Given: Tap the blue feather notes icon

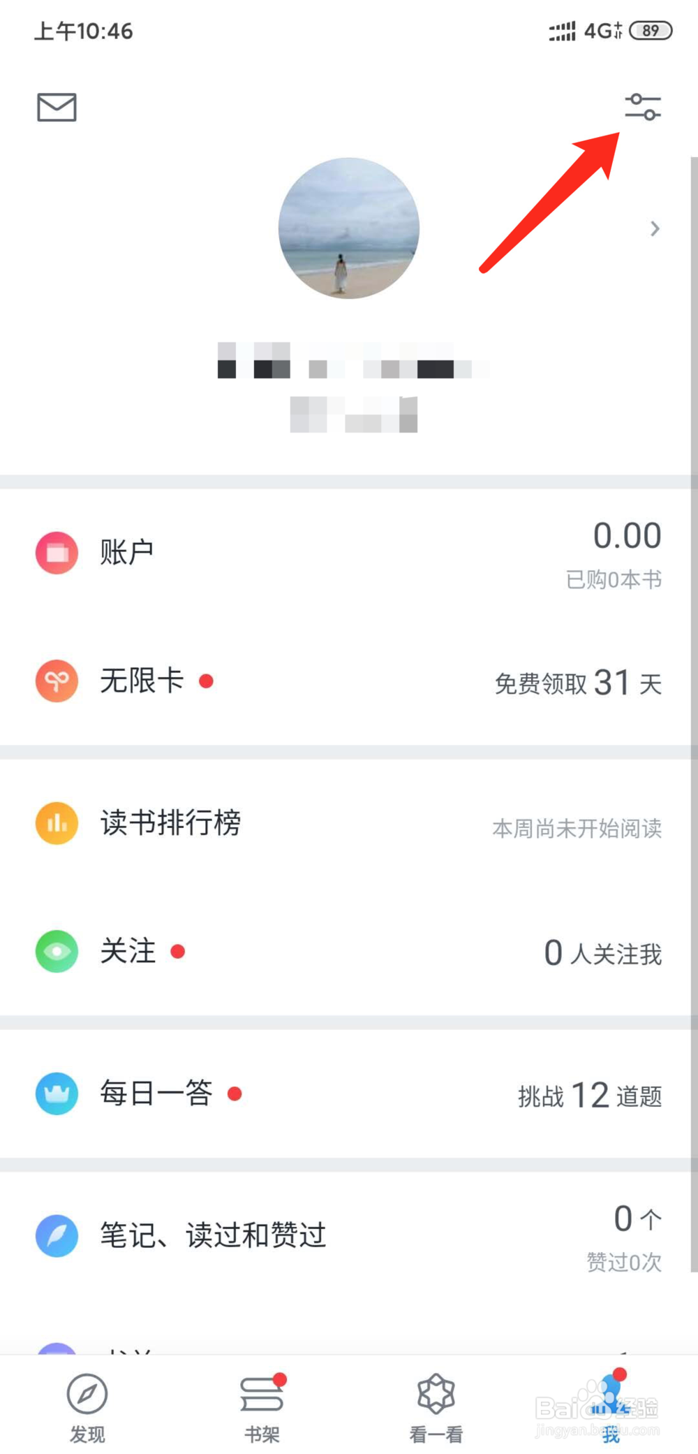Looking at the screenshot, I should click(57, 1235).
